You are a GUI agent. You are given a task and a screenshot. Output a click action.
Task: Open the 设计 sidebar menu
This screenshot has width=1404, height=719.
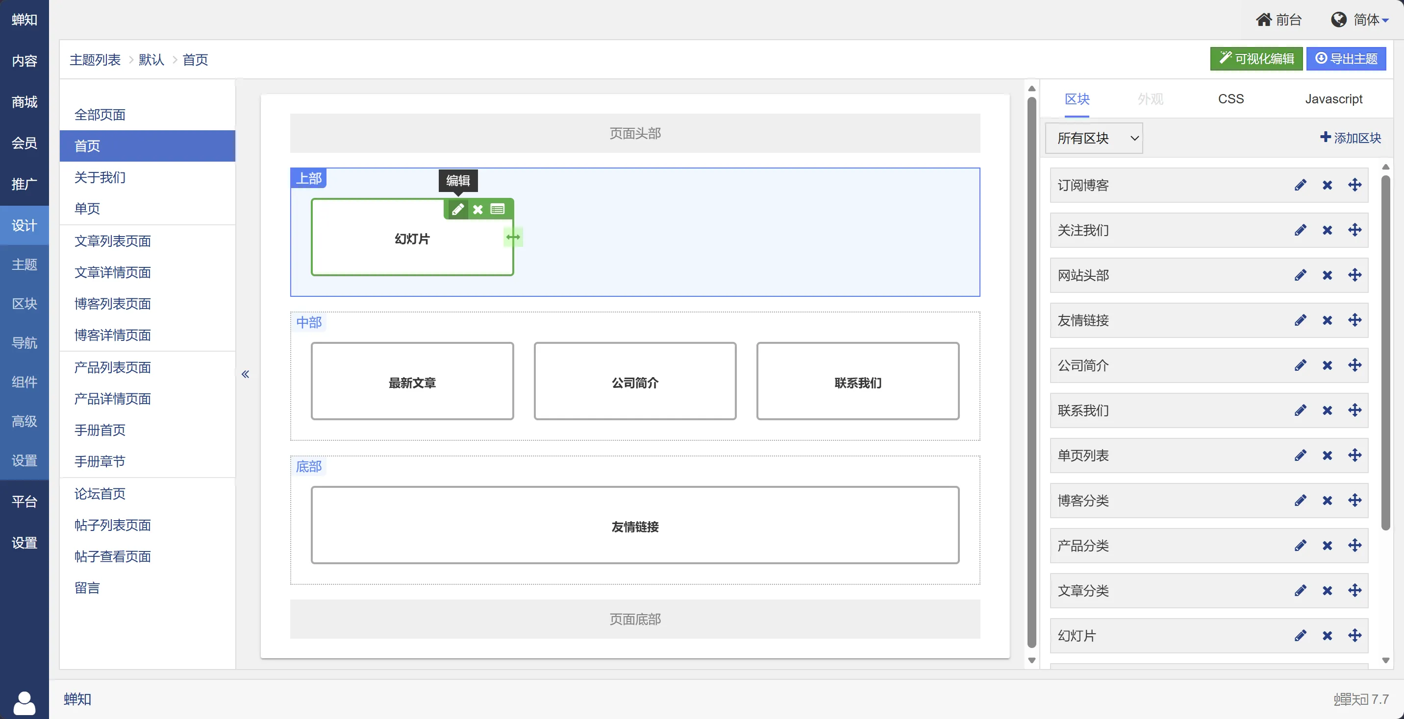pos(25,225)
